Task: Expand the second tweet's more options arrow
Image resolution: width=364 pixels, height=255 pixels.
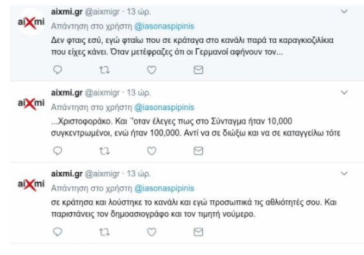Action: (344, 93)
